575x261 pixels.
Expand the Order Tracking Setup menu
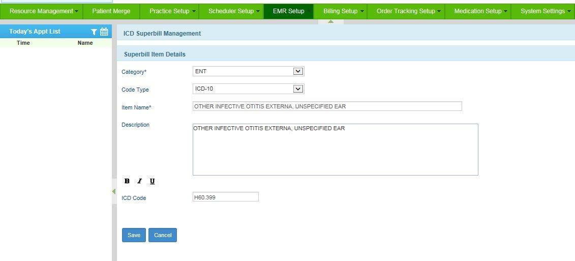coord(409,11)
